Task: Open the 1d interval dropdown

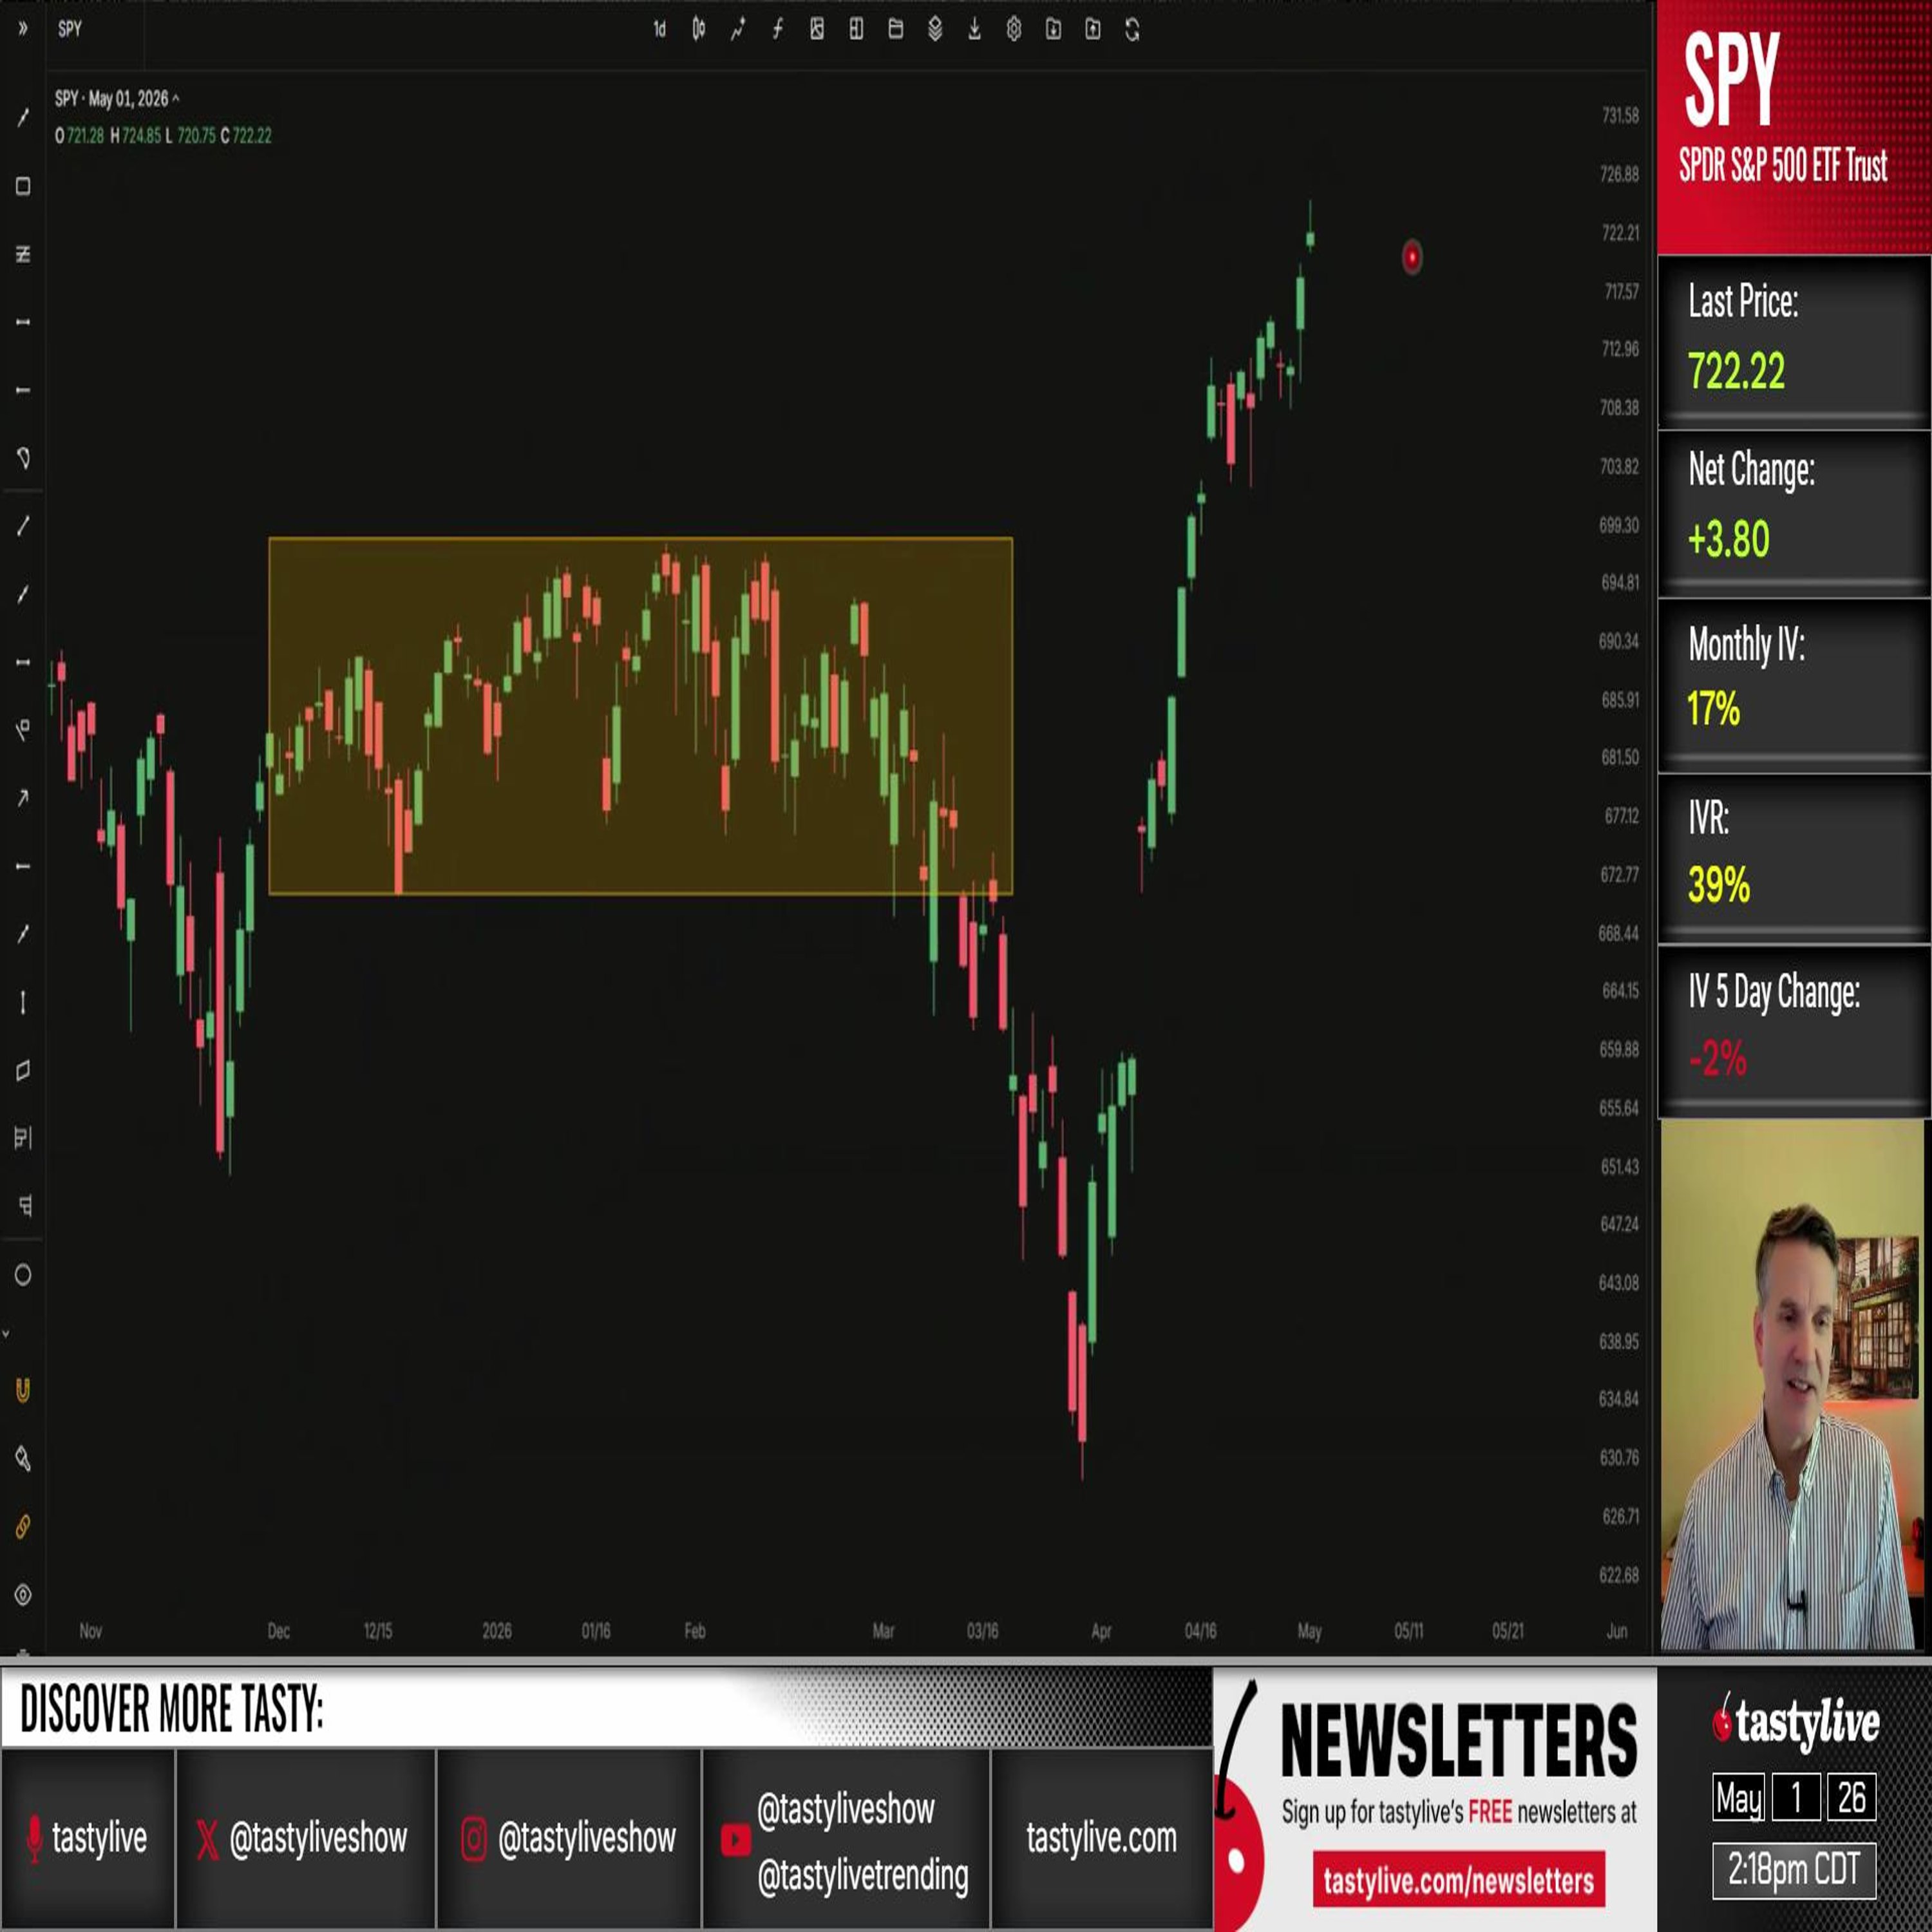Action: point(659,30)
